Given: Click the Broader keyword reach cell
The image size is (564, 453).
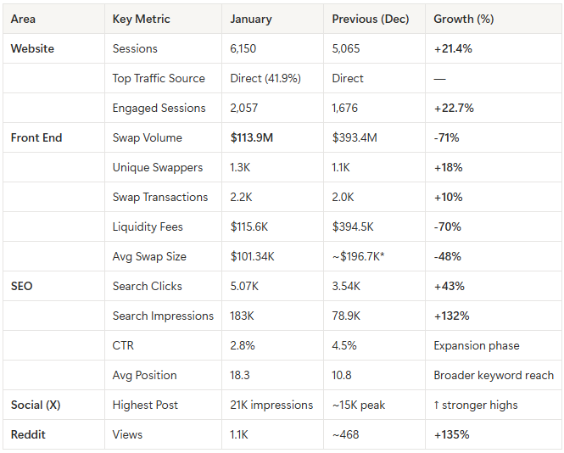Looking at the screenshot, I should (x=494, y=375).
